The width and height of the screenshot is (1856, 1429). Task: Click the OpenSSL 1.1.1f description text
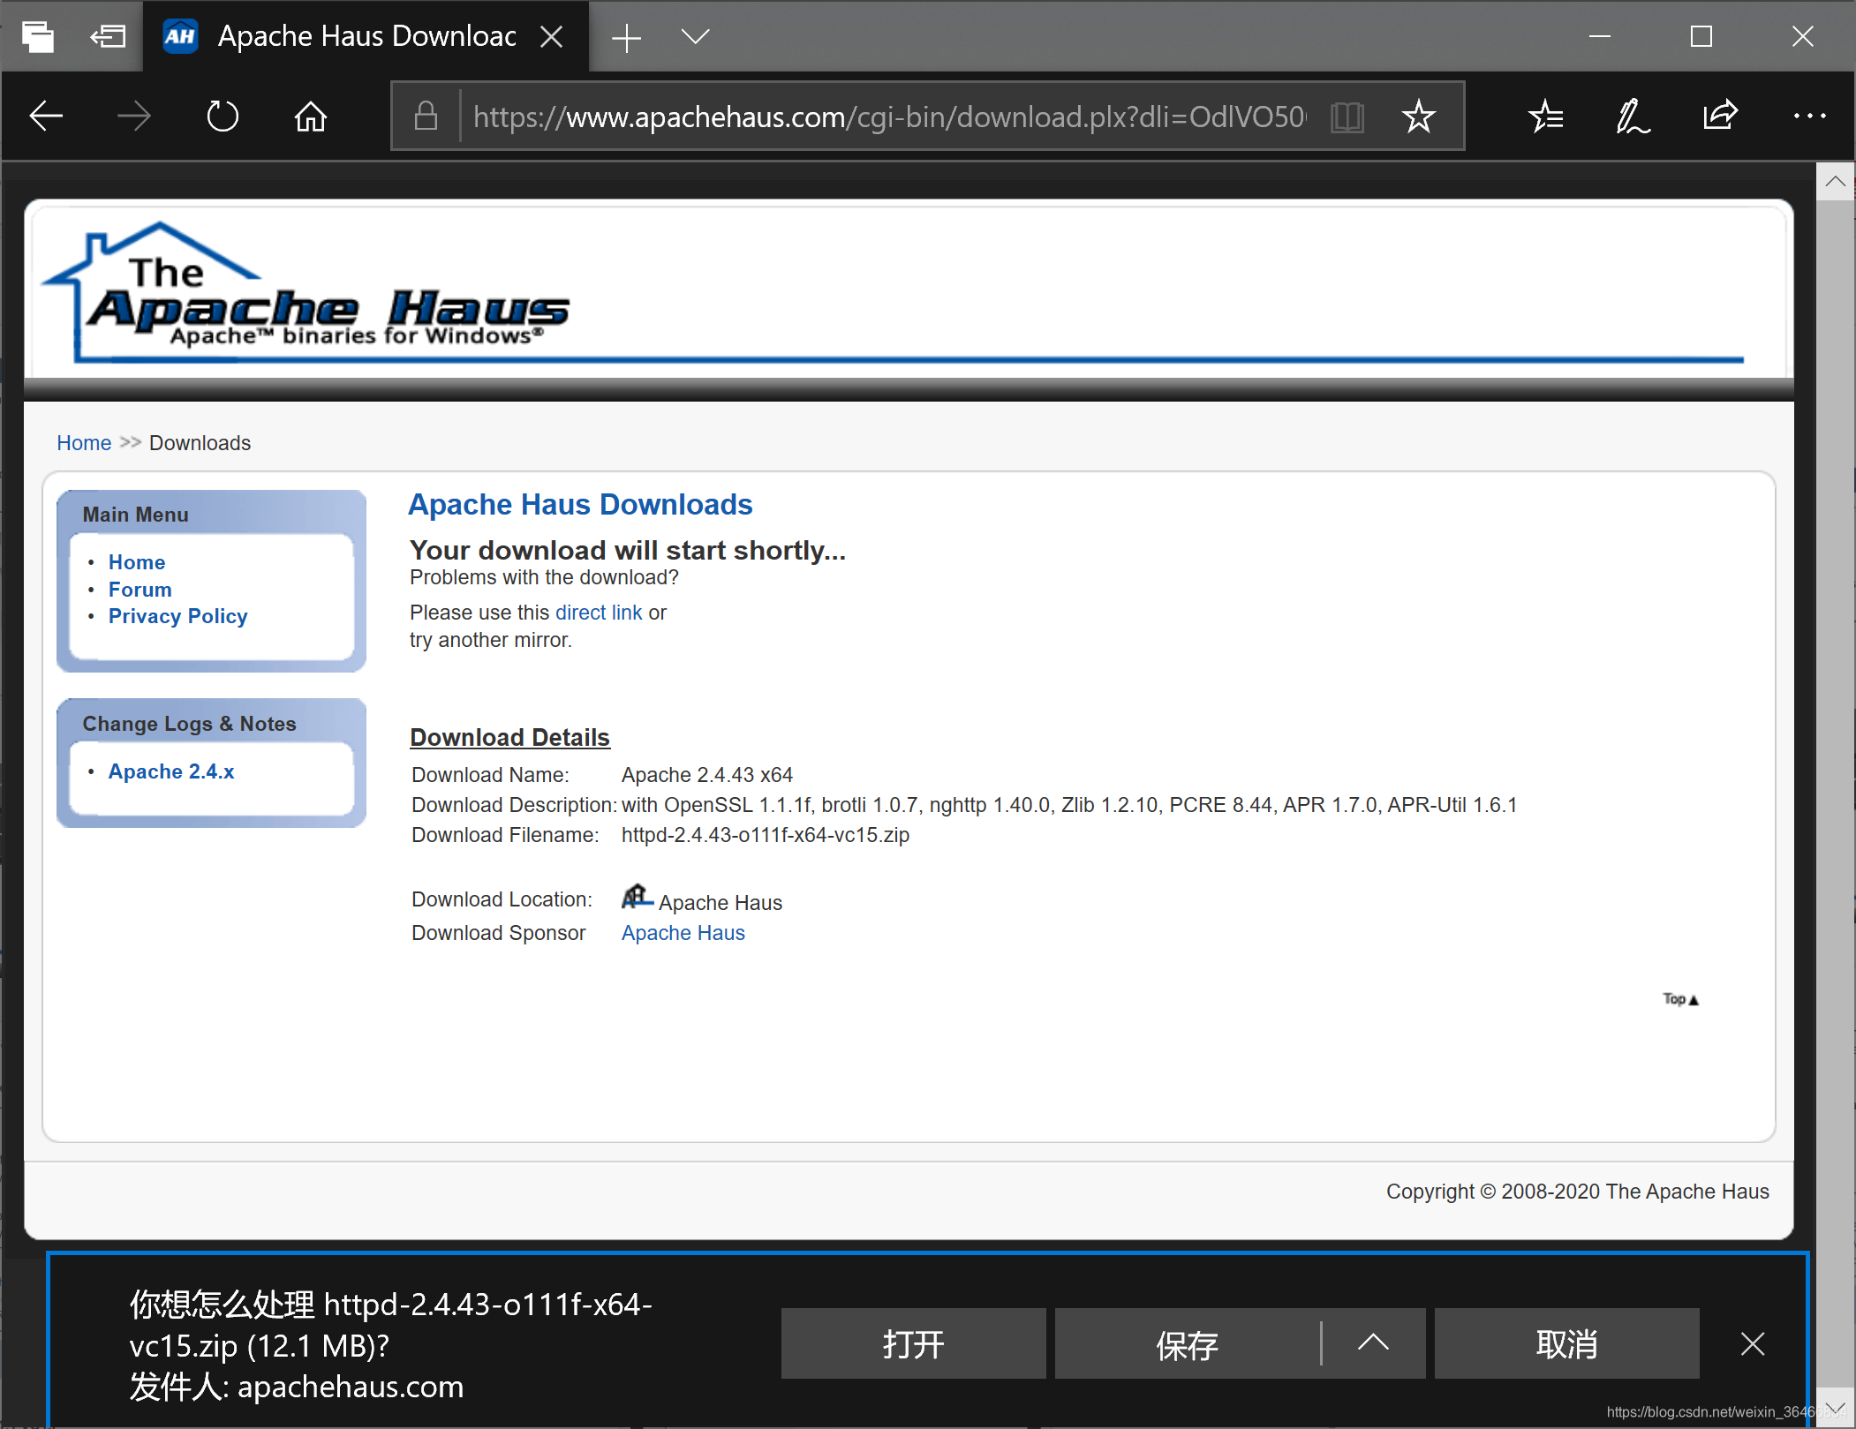coord(1069,805)
